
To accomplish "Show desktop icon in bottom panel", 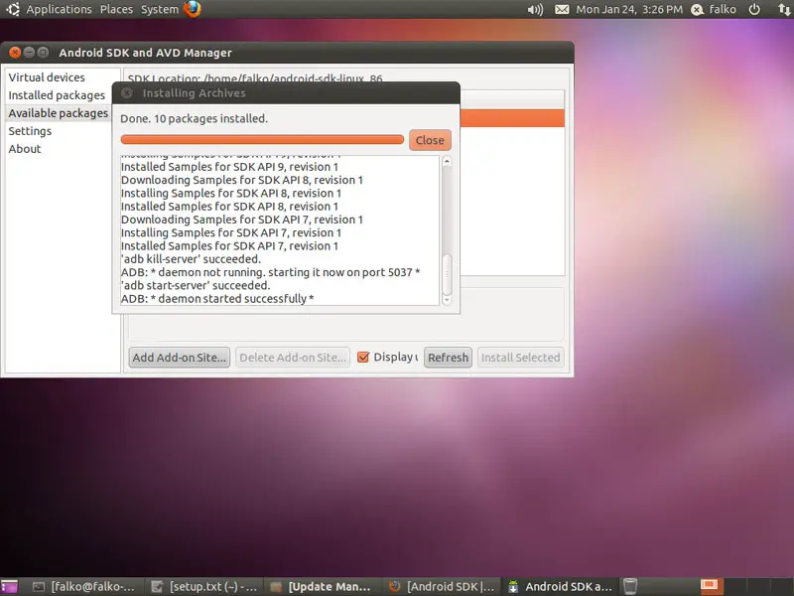I will 9,586.
